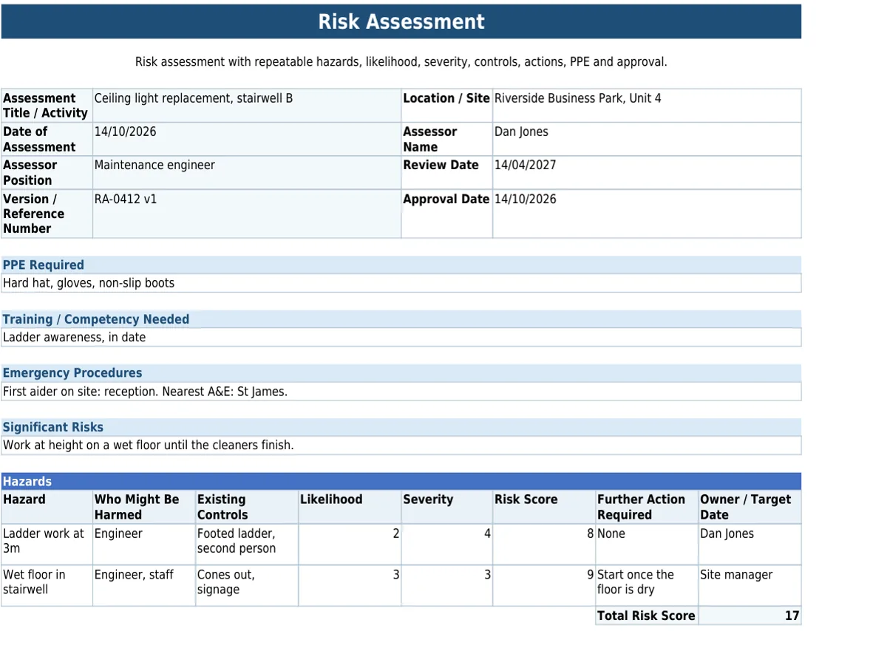Click the 'Total Risk Score' label
This screenshot has width=887, height=665.
[x=647, y=615]
